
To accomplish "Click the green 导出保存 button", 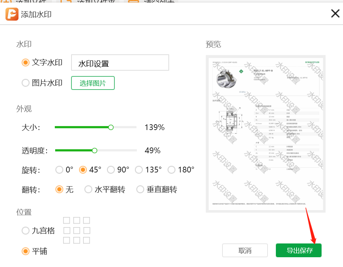I will click(299, 250).
